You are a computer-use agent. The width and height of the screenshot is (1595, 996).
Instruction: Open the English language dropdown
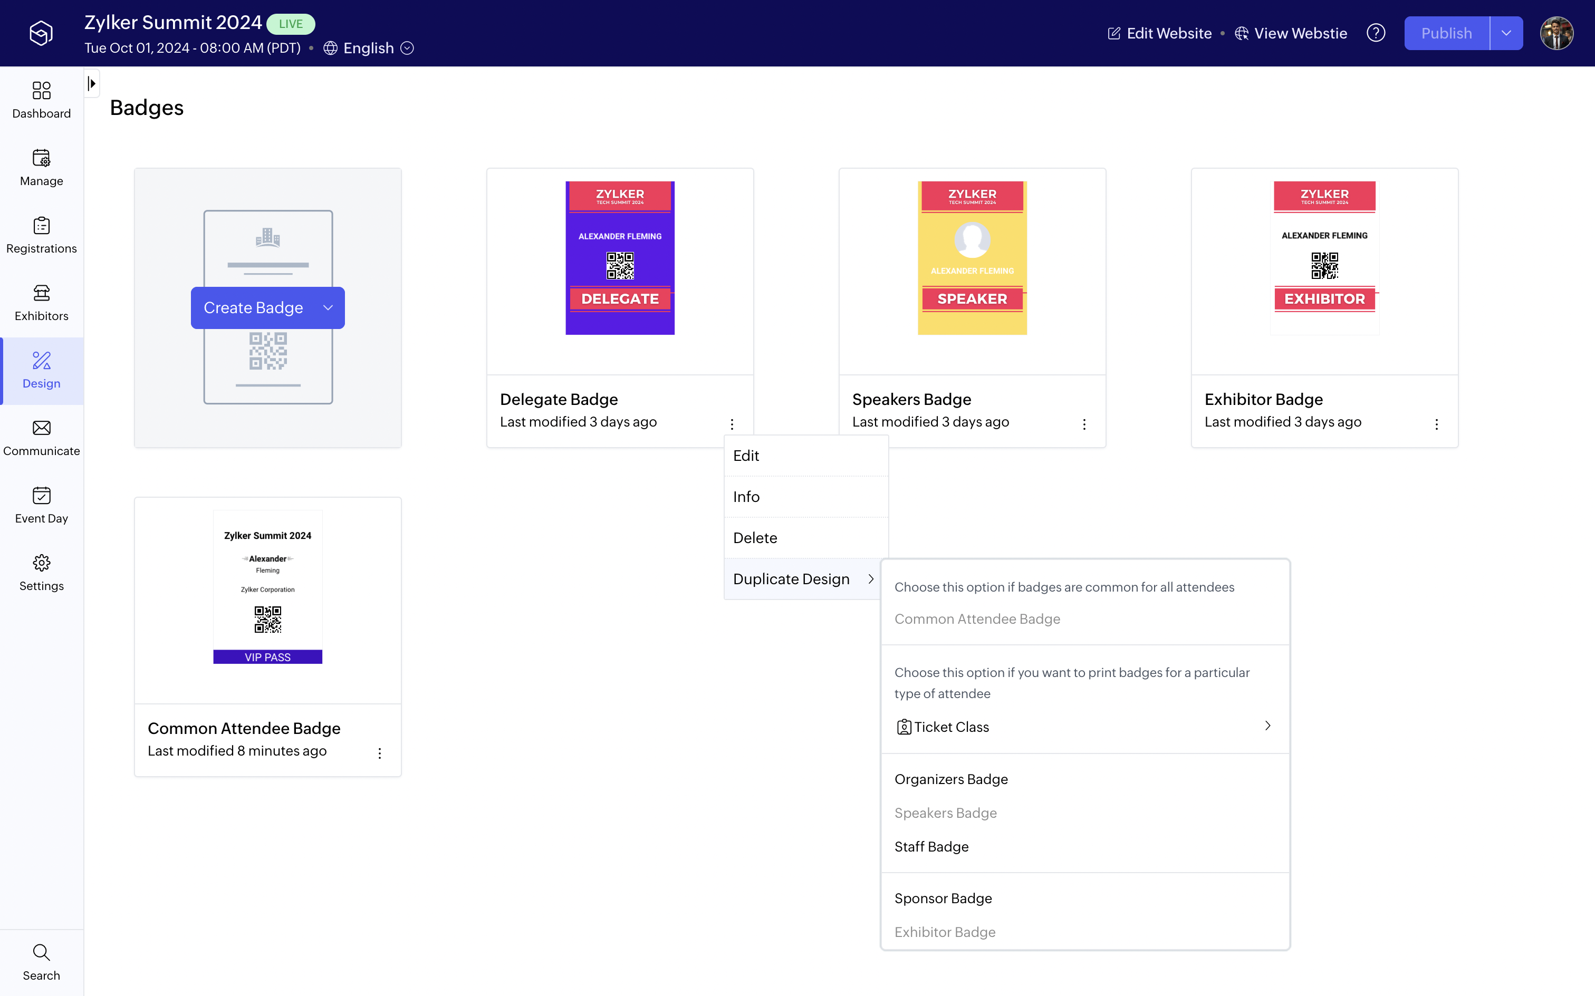(x=369, y=48)
